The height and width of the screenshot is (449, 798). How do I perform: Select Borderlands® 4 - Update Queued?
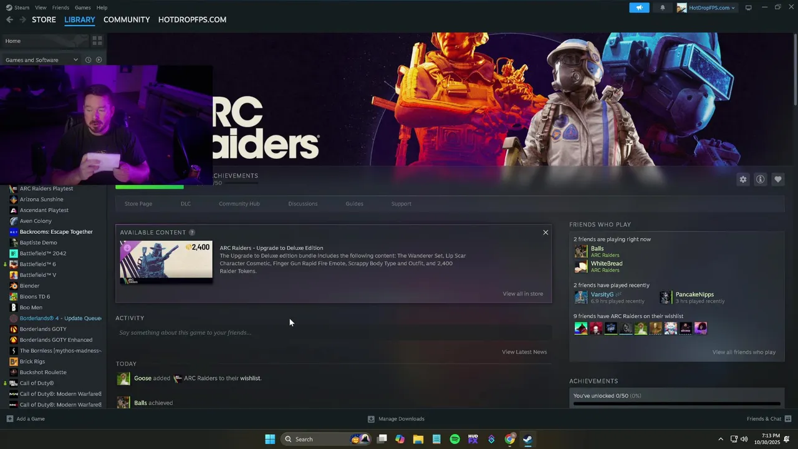[x=55, y=318]
